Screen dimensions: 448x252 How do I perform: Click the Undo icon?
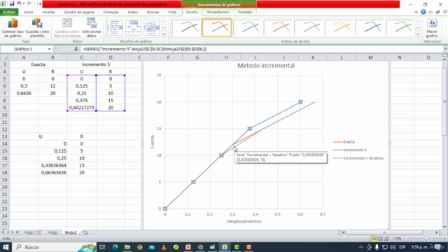pyautogui.click(x=19, y=3)
